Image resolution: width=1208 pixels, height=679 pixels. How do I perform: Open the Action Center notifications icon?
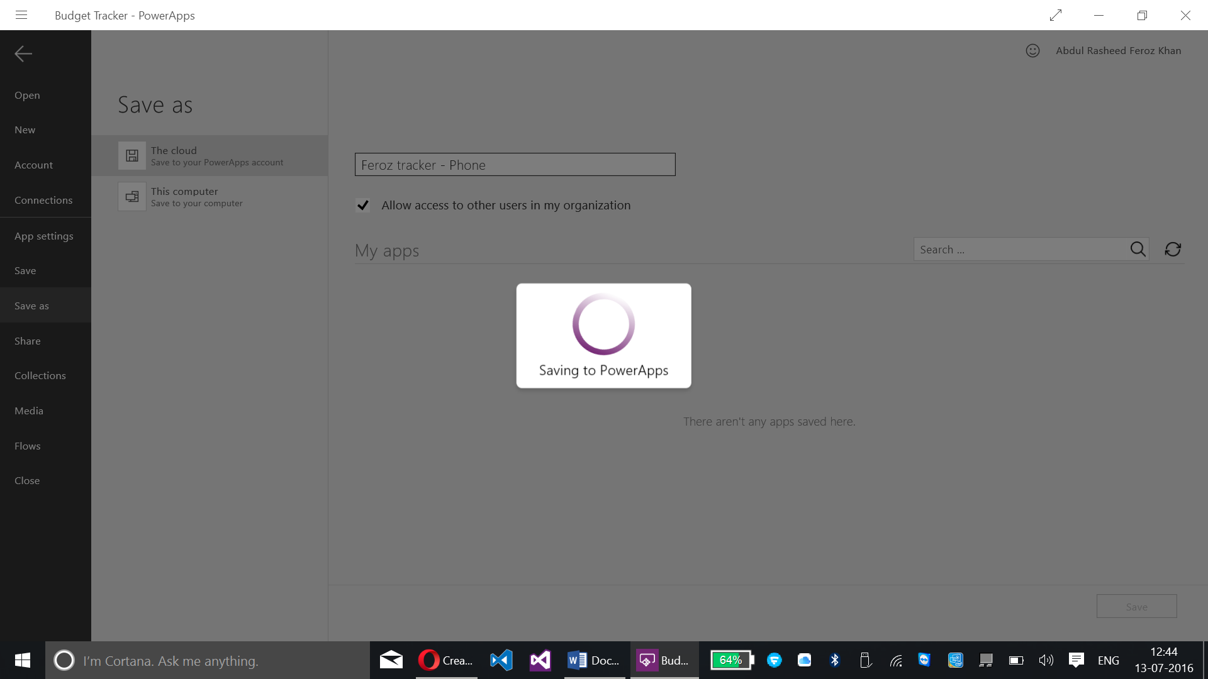[1077, 660]
